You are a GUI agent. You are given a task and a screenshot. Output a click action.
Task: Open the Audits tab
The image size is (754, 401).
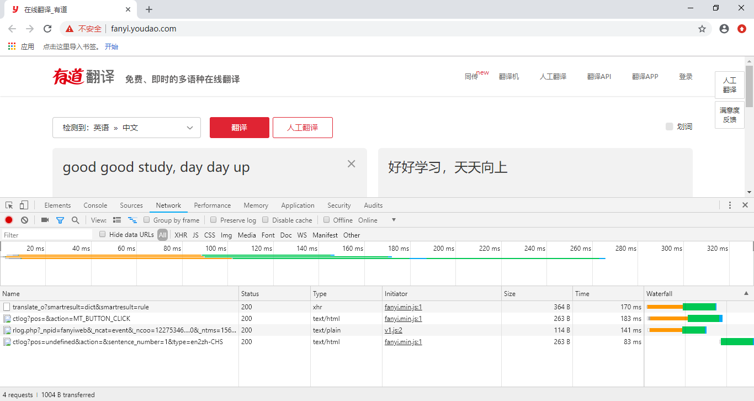[373, 205]
